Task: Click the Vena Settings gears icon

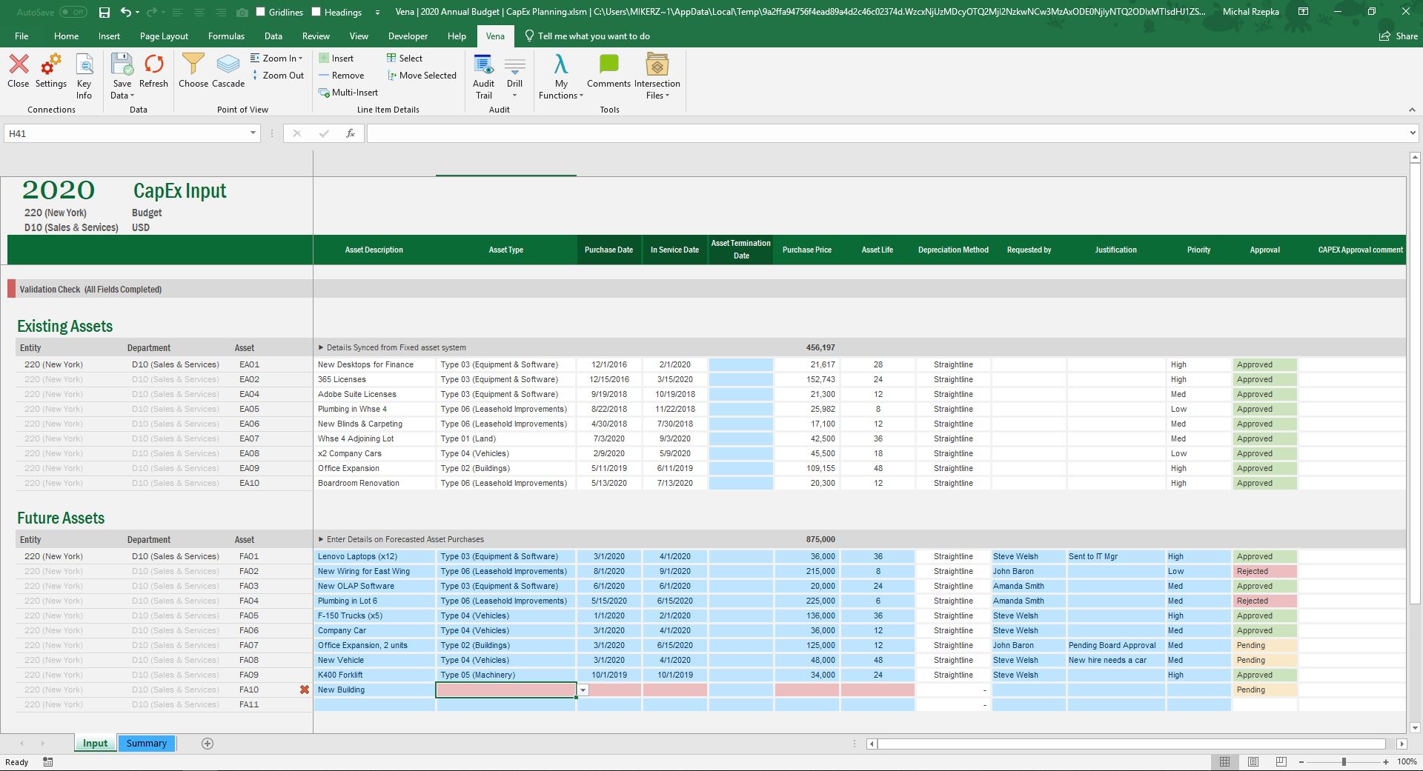Action: tap(50, 65)
